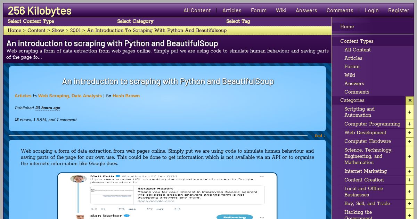Select Wiki in the sidebar
Viewport: 417px width, 219px height.
point(350,75)
